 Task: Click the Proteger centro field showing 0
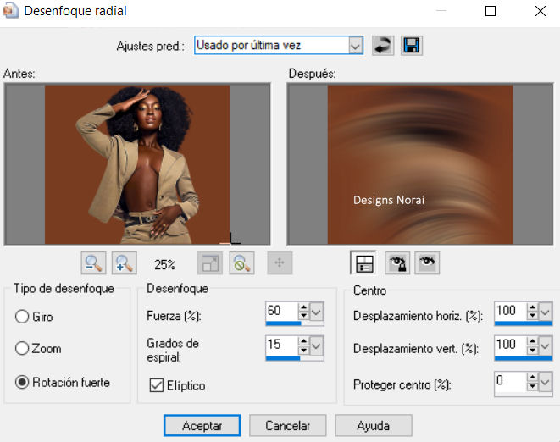tap(511, 381)
